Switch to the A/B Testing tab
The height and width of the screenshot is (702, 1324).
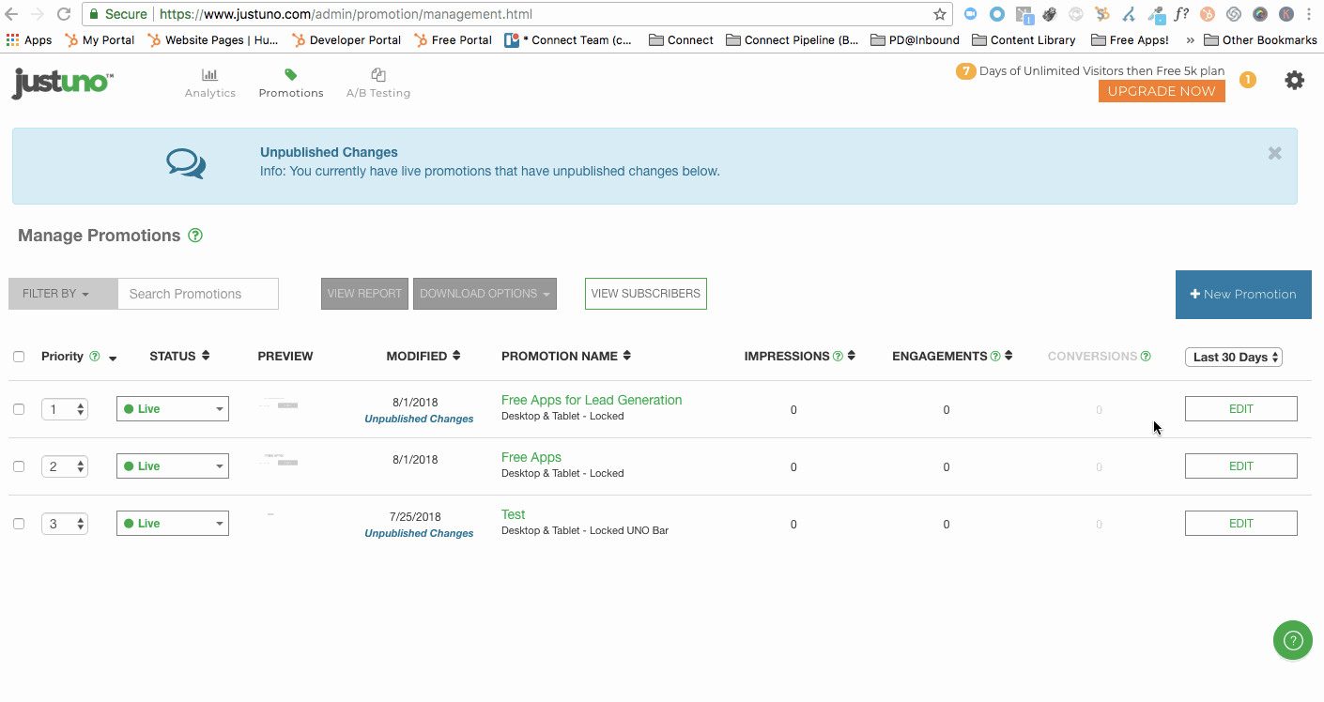377,84
